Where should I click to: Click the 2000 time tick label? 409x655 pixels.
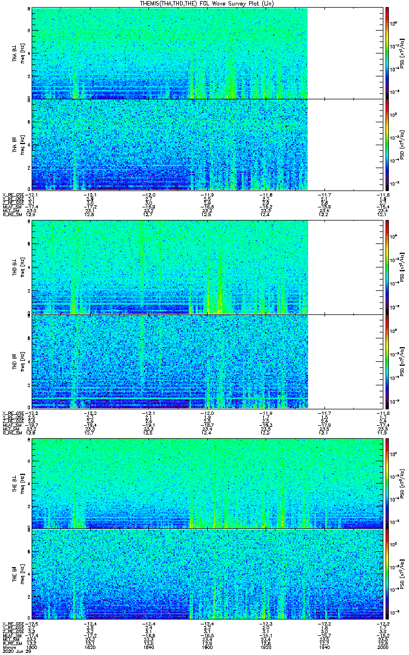tap(383, 647)
